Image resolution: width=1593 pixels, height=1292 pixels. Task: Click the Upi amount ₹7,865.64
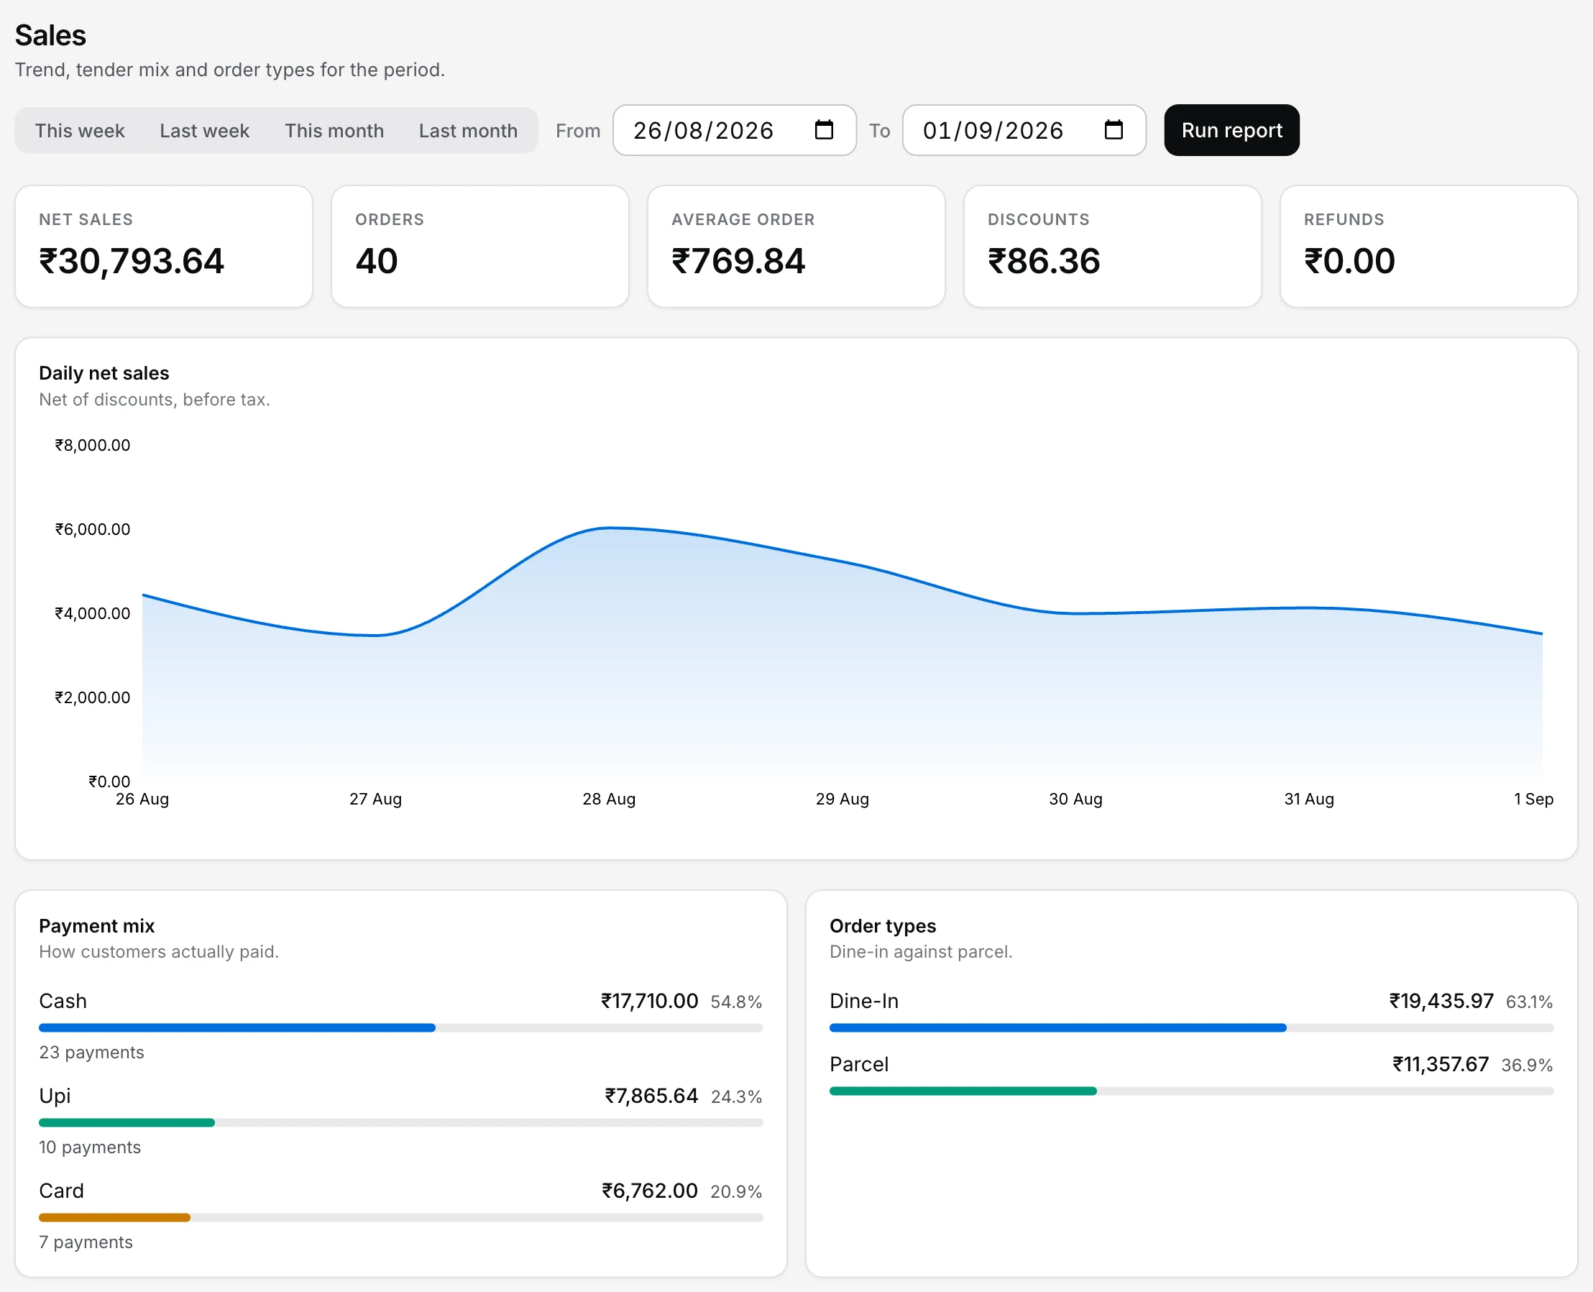[x=651, y=1096]
